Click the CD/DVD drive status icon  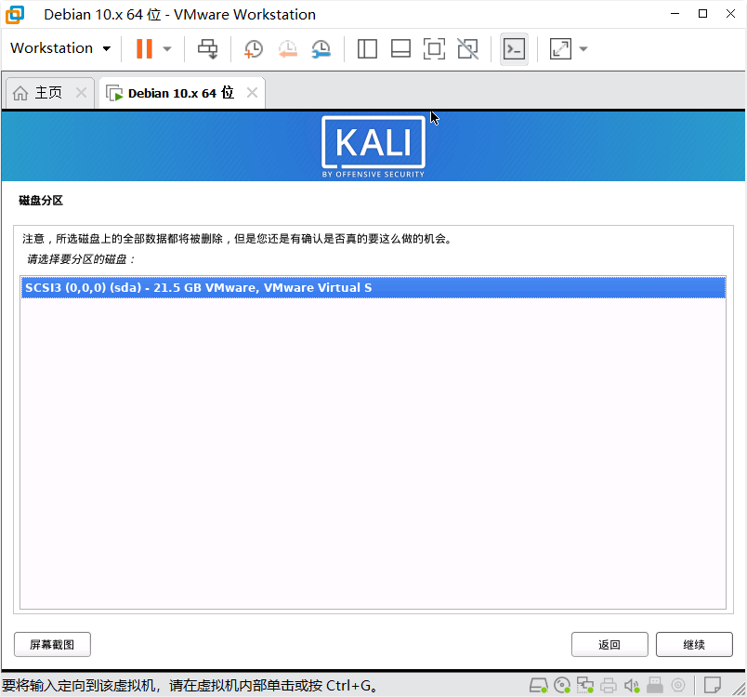click(x=562, y=686)
